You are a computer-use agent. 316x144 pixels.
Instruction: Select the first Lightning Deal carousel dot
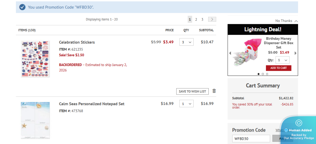click(x=258, y=74)
